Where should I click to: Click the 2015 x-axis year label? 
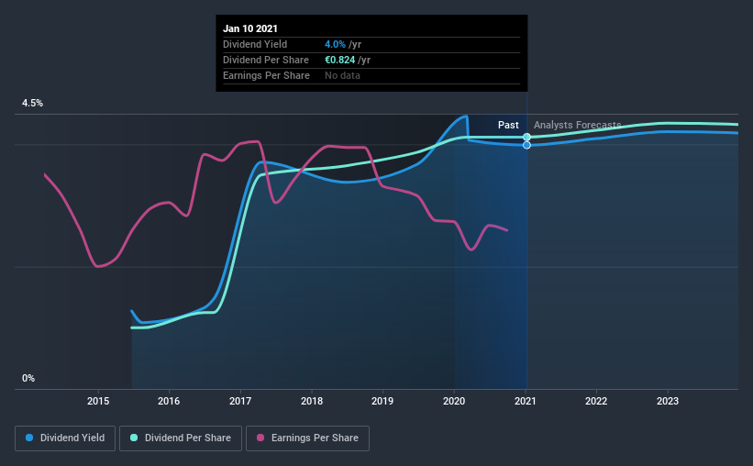98,401
